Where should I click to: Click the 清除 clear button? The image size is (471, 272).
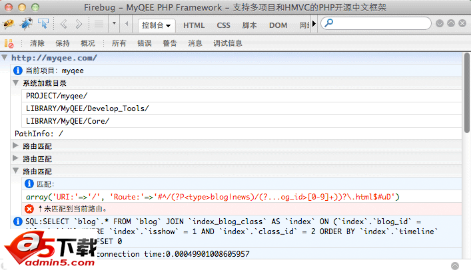[x=37, y=43]
